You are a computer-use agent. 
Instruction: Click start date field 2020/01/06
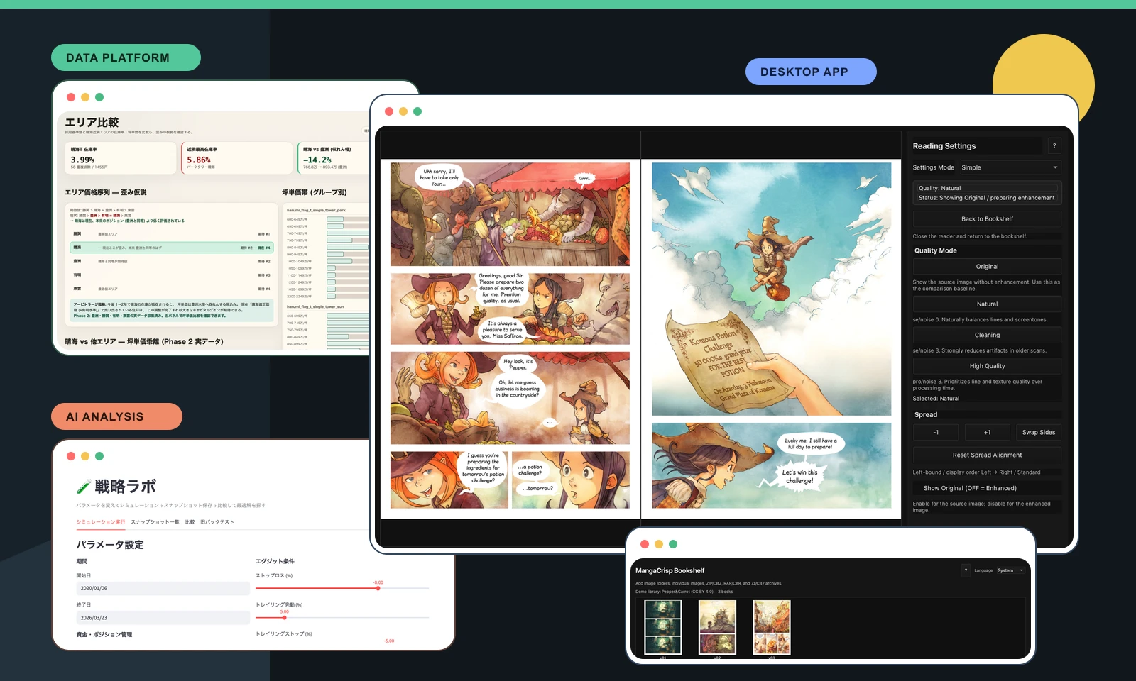click(163, 588)
